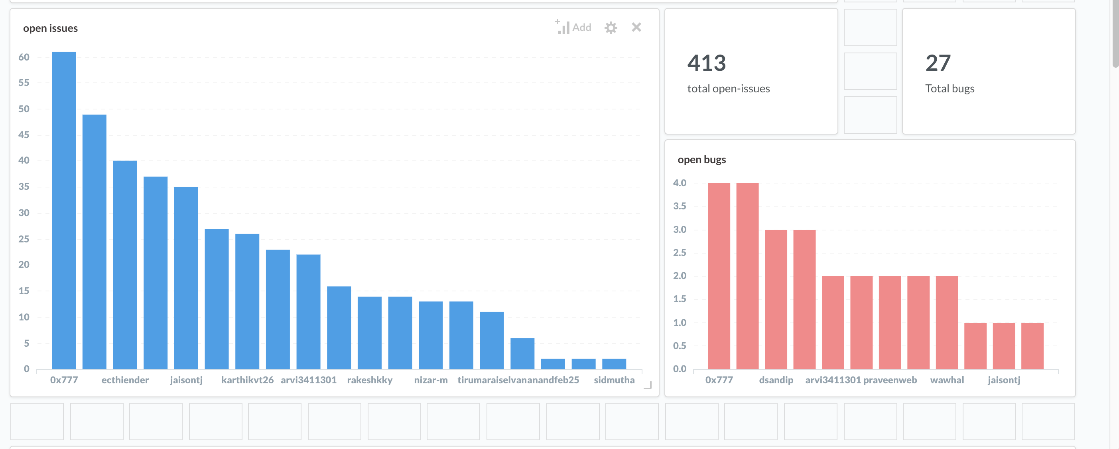Click the blue bar above karthikvt26 label

pos(247,301)
